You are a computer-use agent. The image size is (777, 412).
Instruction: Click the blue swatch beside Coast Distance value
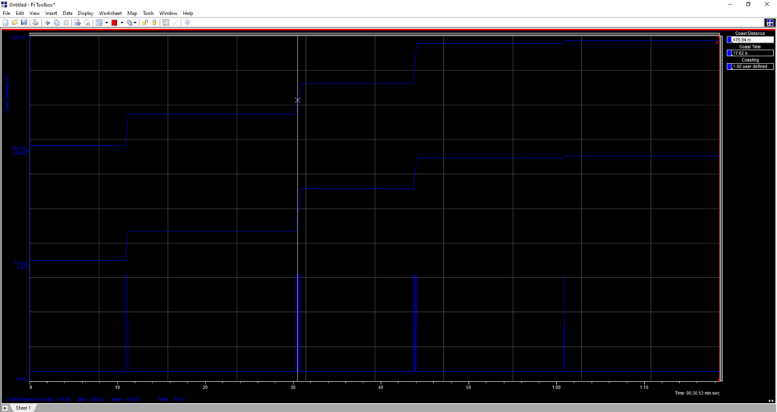tap(729, 39)
